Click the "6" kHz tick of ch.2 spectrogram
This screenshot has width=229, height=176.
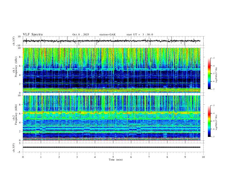(20, 114)
